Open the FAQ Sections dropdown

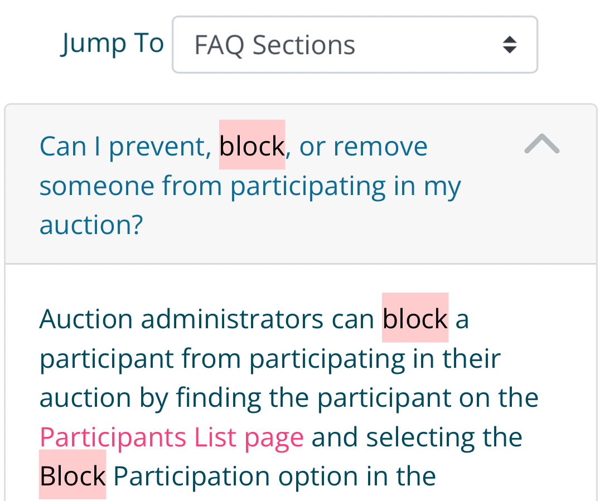coord(355,45)
